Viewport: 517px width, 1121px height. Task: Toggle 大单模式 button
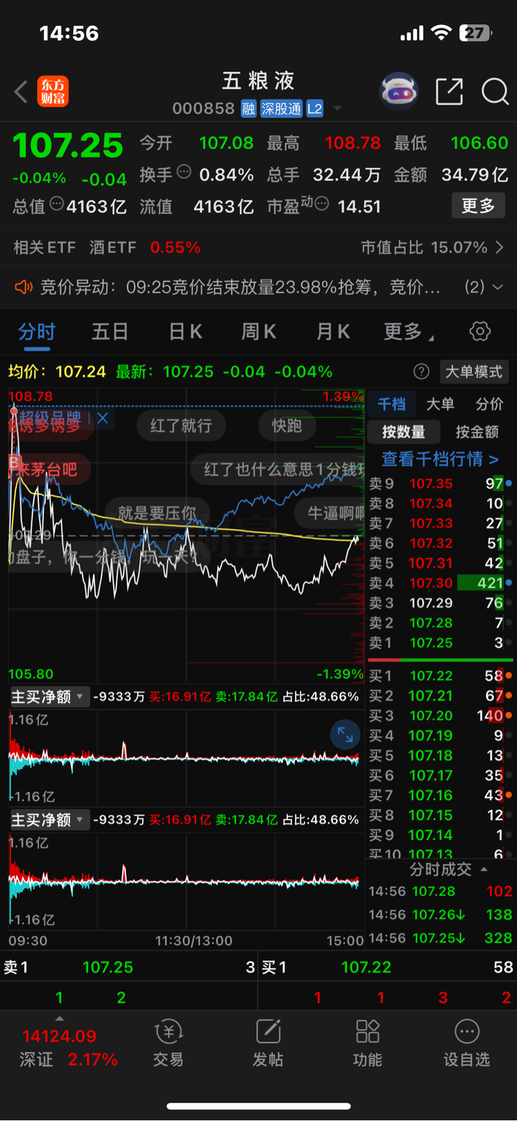click(x=474, y=371)
